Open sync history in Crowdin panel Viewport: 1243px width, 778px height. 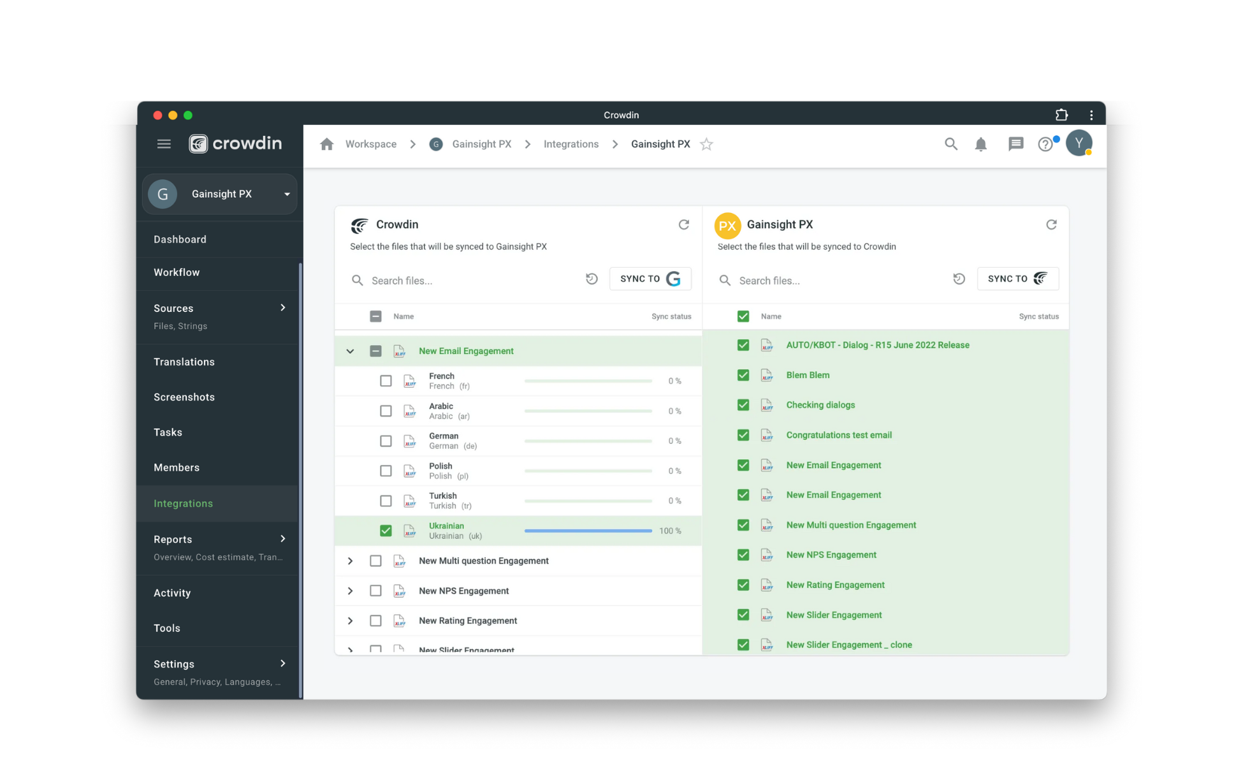592,279
